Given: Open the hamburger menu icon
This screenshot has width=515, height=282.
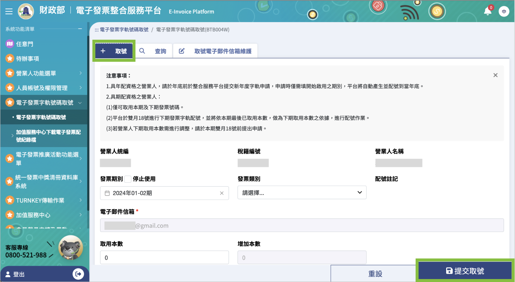Looking at the screenshot, I should (9, 11).
